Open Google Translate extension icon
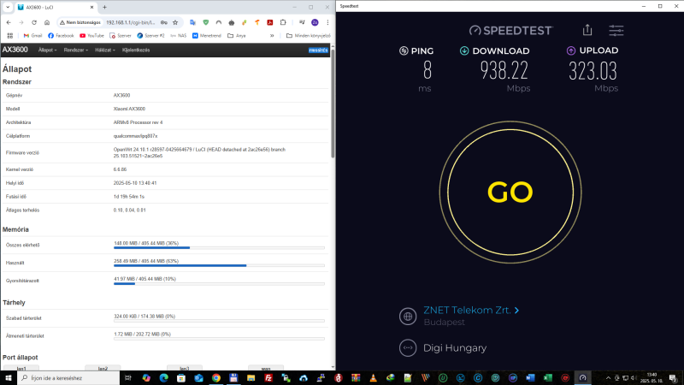 (193, 23)
